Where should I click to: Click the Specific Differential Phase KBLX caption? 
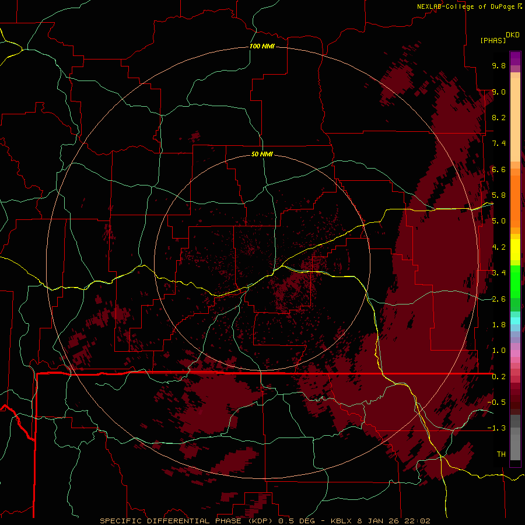point(265,521)
